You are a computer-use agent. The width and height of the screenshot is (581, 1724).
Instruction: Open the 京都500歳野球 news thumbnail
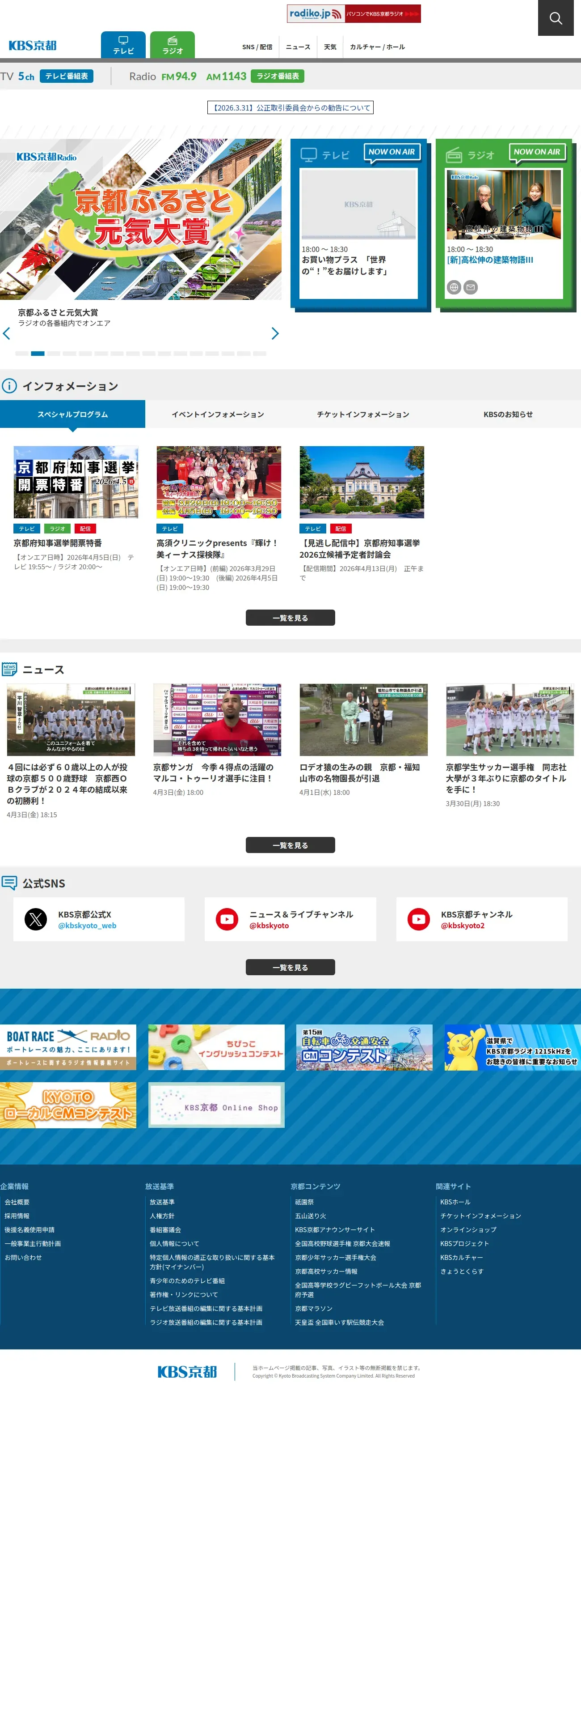[x=71, y=719]
